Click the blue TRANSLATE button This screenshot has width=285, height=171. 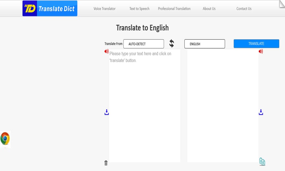256,44
